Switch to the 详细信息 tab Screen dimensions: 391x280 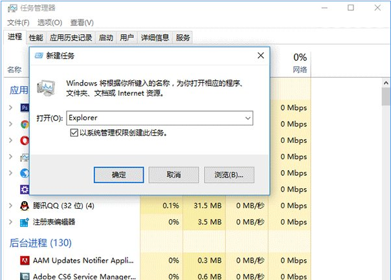(x=155, y=38)
